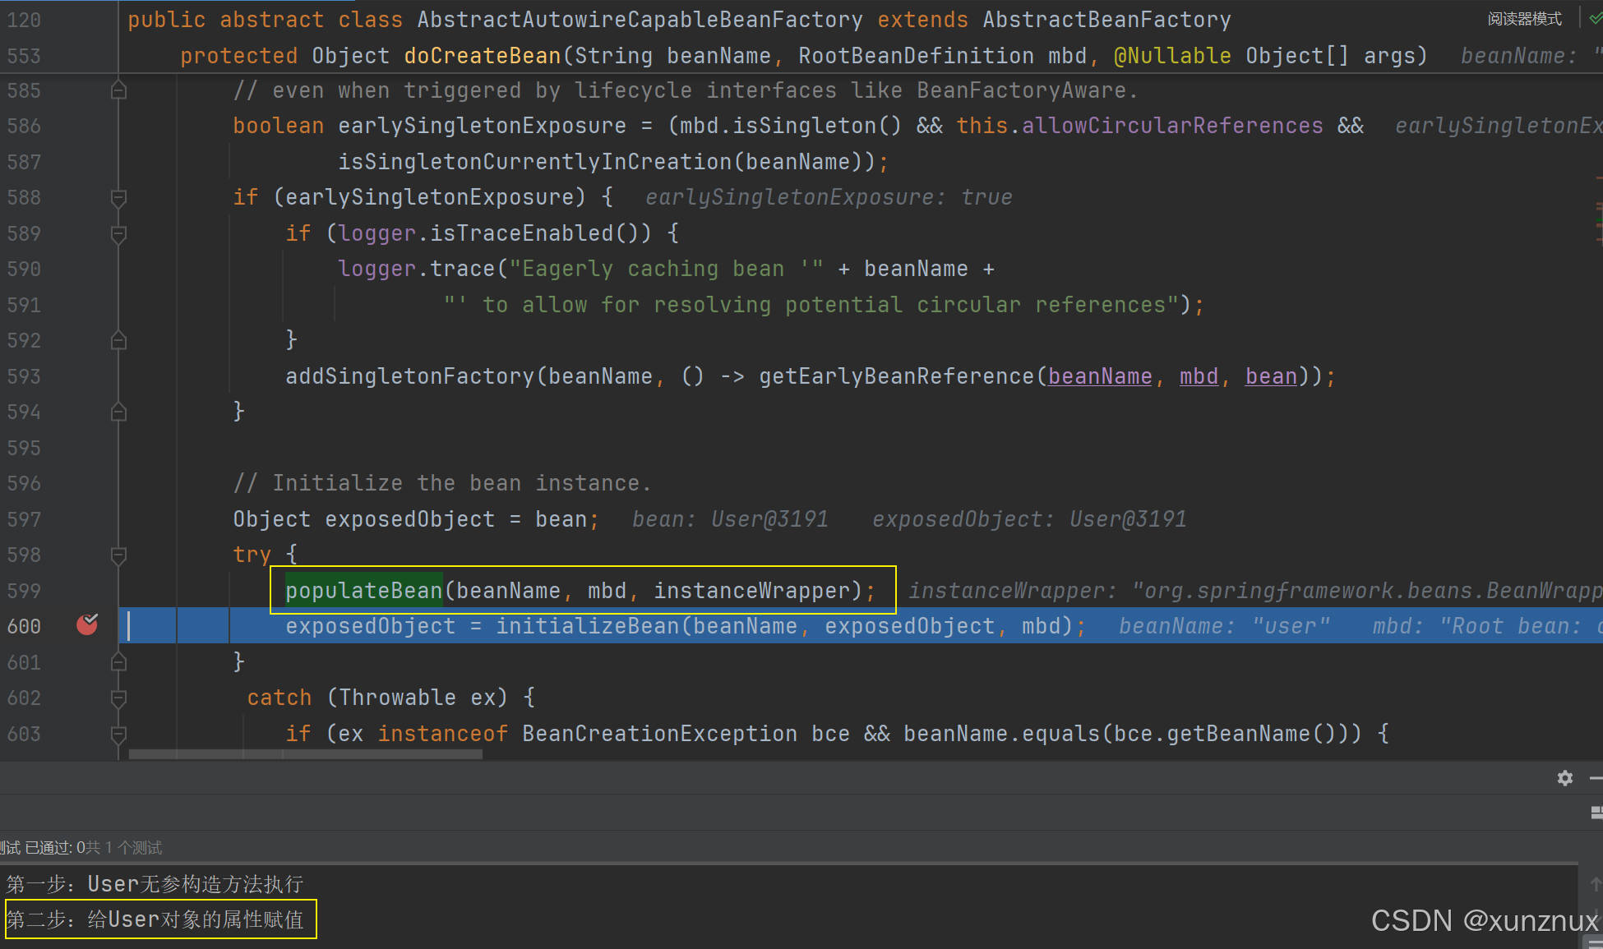Click the minimize dash icon of run panel
This screenshot has width=1603, height=949.
pyautogui.click(x=1596, y=777)
